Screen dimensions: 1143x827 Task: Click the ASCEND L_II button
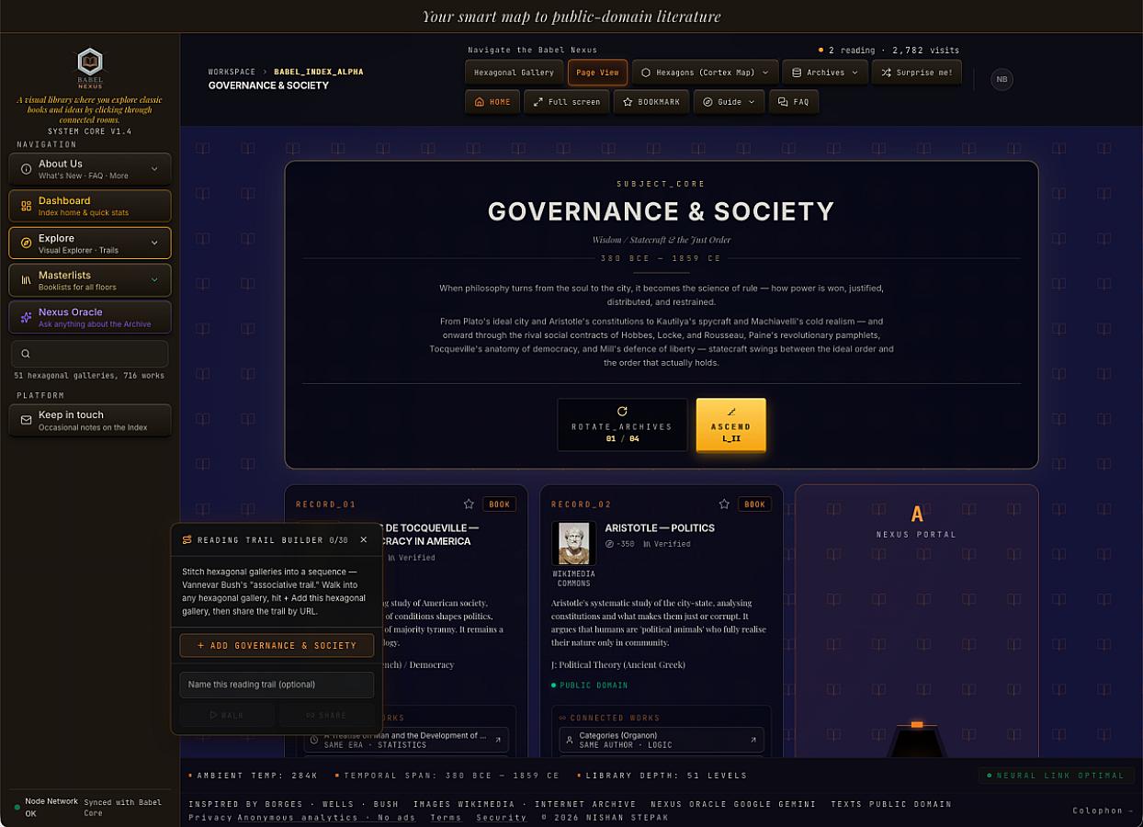point(730,425)
